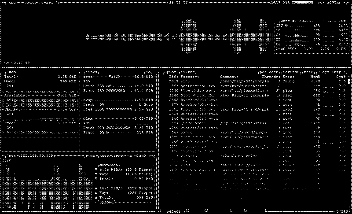
Task: Open the menu button in top bar
Action: point(29,3)
